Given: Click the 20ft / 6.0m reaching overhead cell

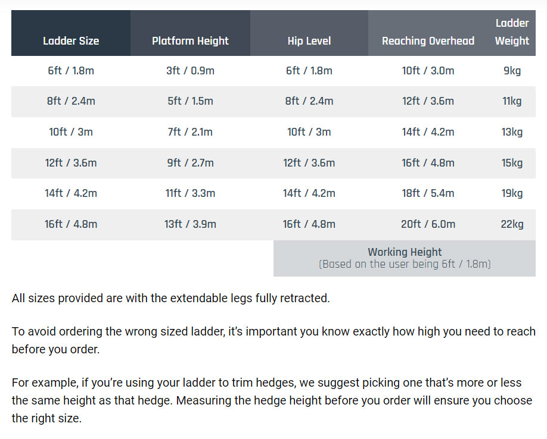Looking at the screenshot, I should (x=428, y=224).
